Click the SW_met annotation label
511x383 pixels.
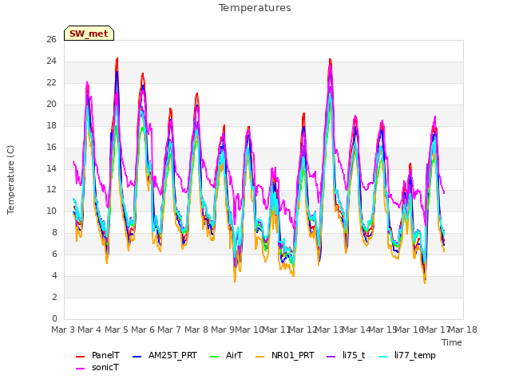[89, 34]
